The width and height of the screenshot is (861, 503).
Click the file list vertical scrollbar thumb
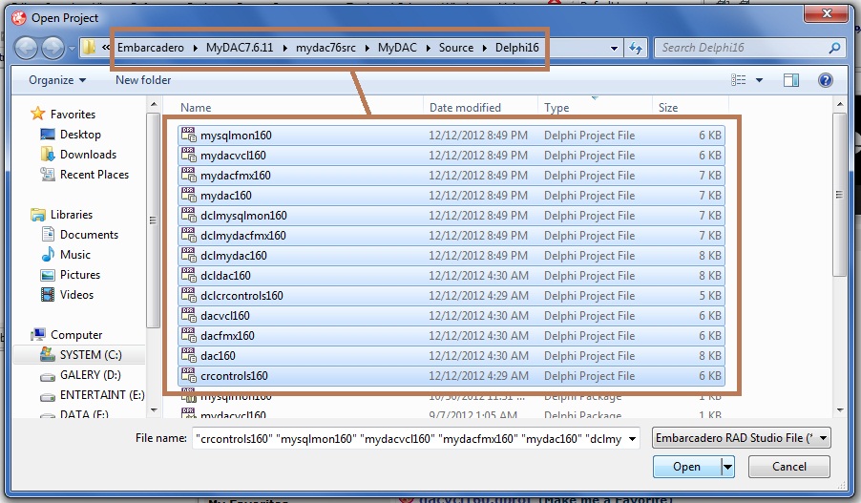click(839, 195)
